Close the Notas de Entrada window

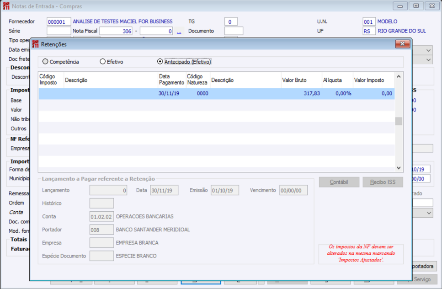(x=432, y=6)
